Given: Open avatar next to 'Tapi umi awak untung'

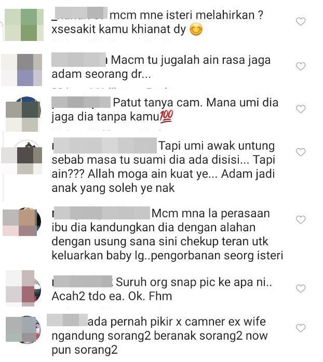Looking at the screenshot, I should coord(22,157).
